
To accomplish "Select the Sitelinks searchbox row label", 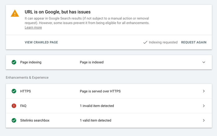I will 35,120.
